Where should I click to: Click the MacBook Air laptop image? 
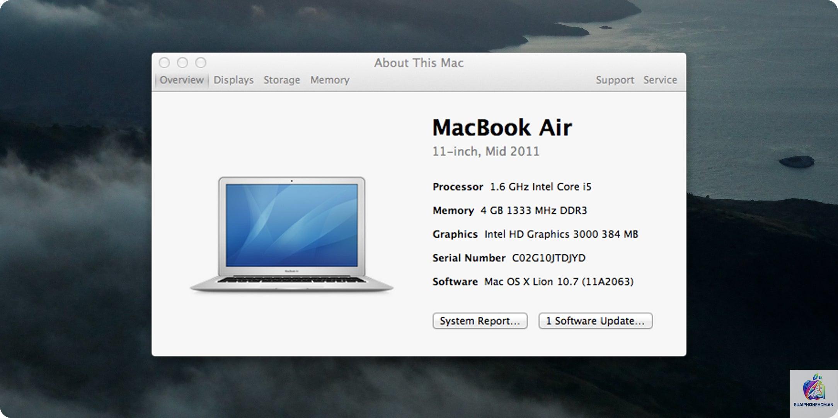click(x=292, y=234)
